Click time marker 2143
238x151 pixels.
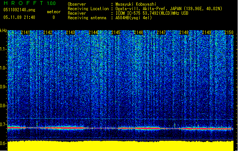pyautogui.click(x=70, y=32)
